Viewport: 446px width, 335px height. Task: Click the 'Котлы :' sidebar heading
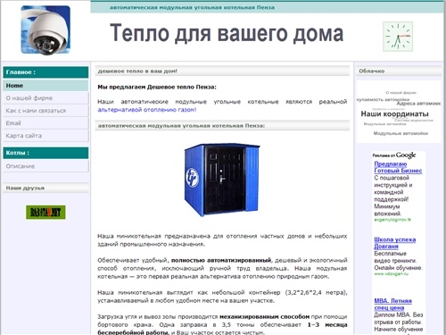45,153
